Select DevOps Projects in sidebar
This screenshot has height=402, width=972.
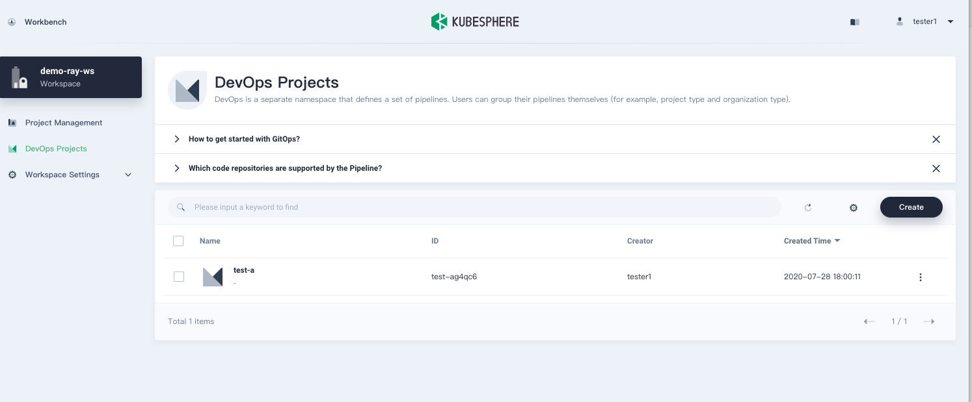(56, 149)
